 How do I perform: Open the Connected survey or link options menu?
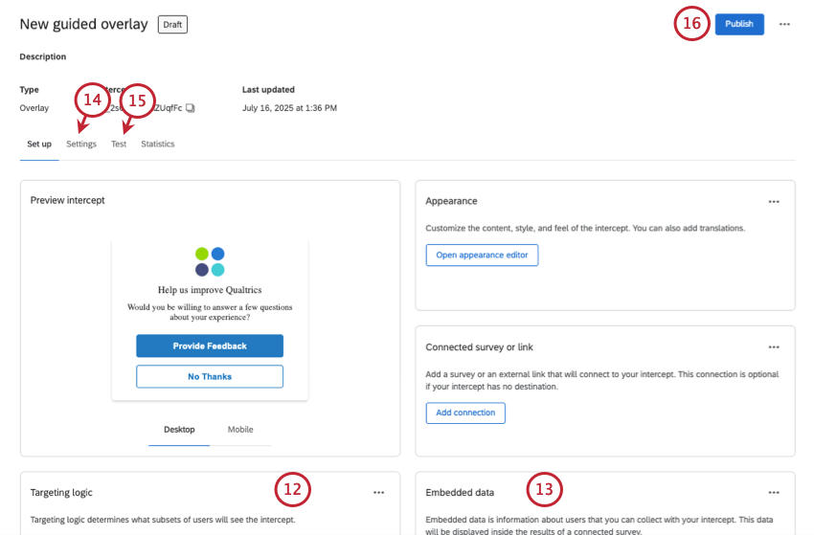[x=774, y=347]
